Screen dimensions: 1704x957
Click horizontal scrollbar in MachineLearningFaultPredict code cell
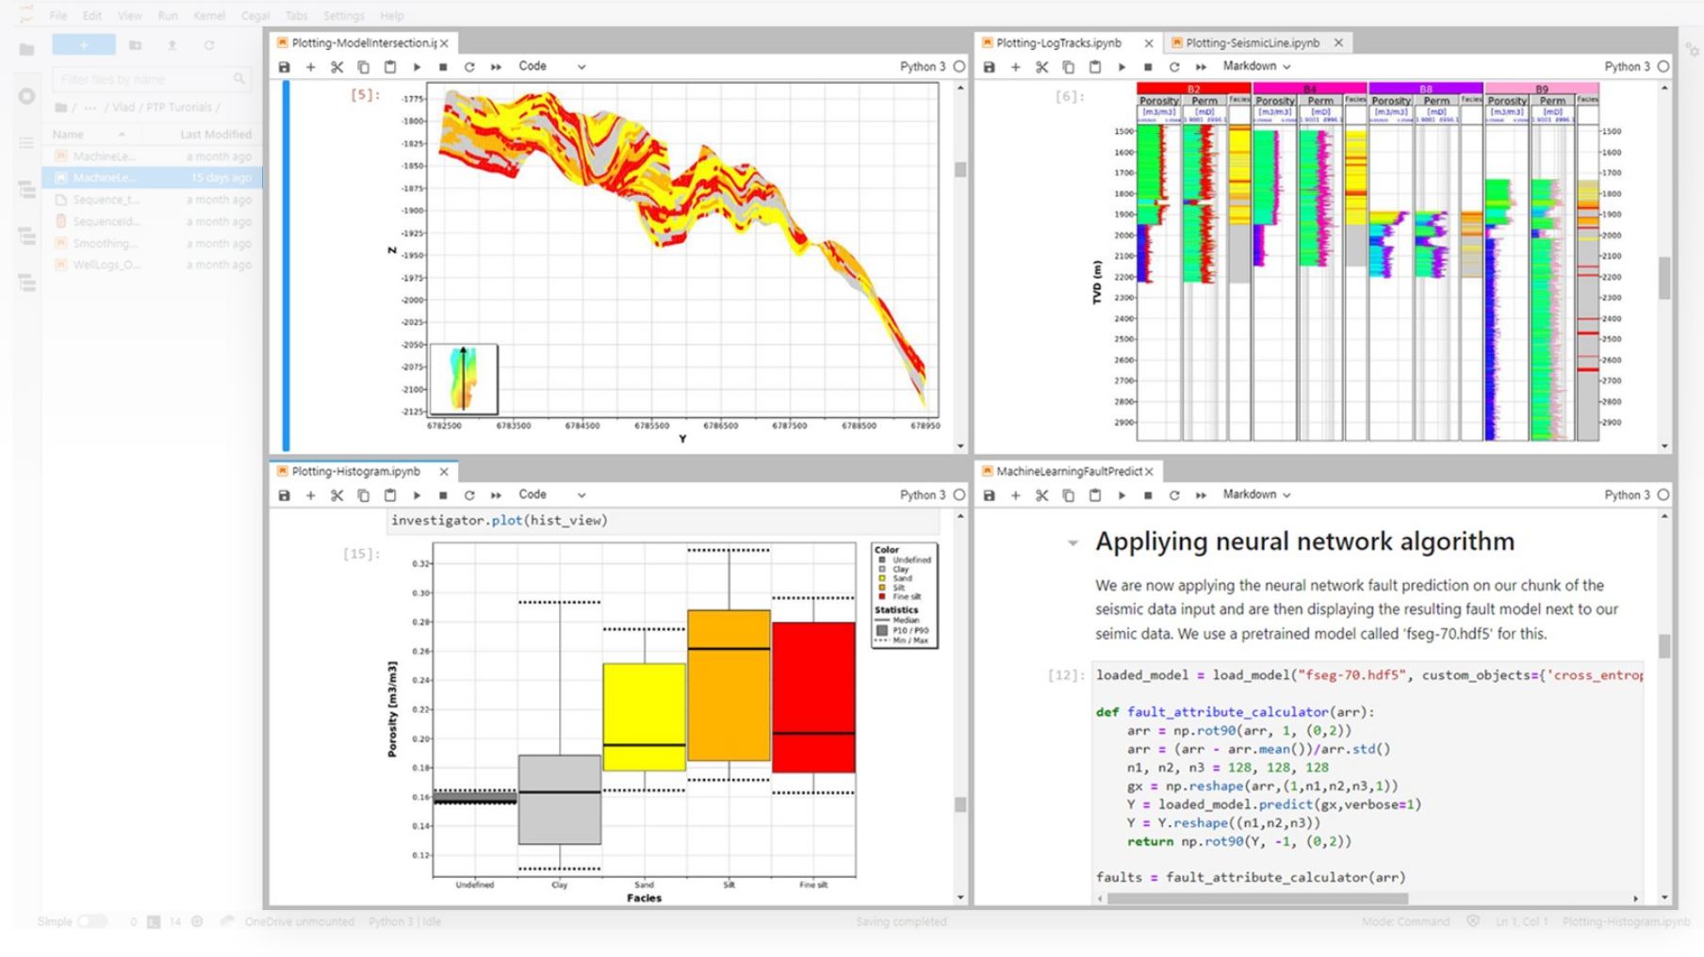pos(1257,899)
